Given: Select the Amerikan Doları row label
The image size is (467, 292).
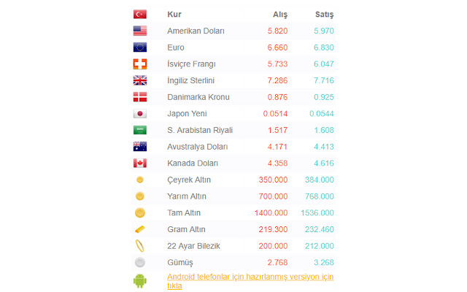Looking at the screenshot, I should click(196, 31).
